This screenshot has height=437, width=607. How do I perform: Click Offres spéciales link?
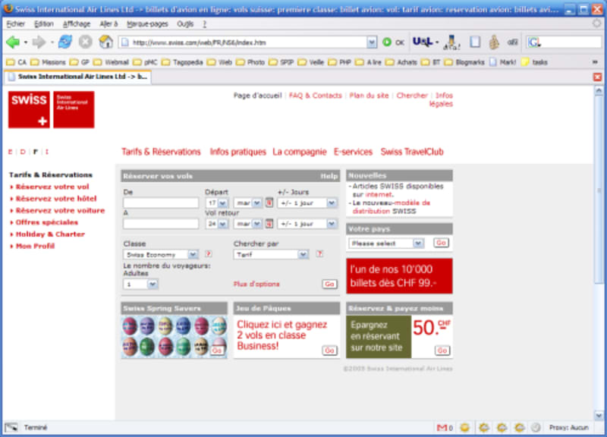tap(46, 222)
